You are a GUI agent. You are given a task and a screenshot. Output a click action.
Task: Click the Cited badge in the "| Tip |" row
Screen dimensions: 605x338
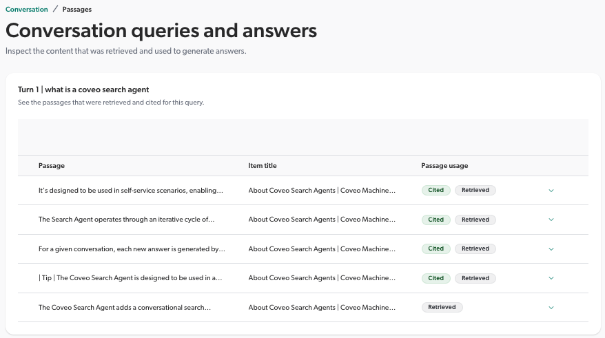point(435,278)
